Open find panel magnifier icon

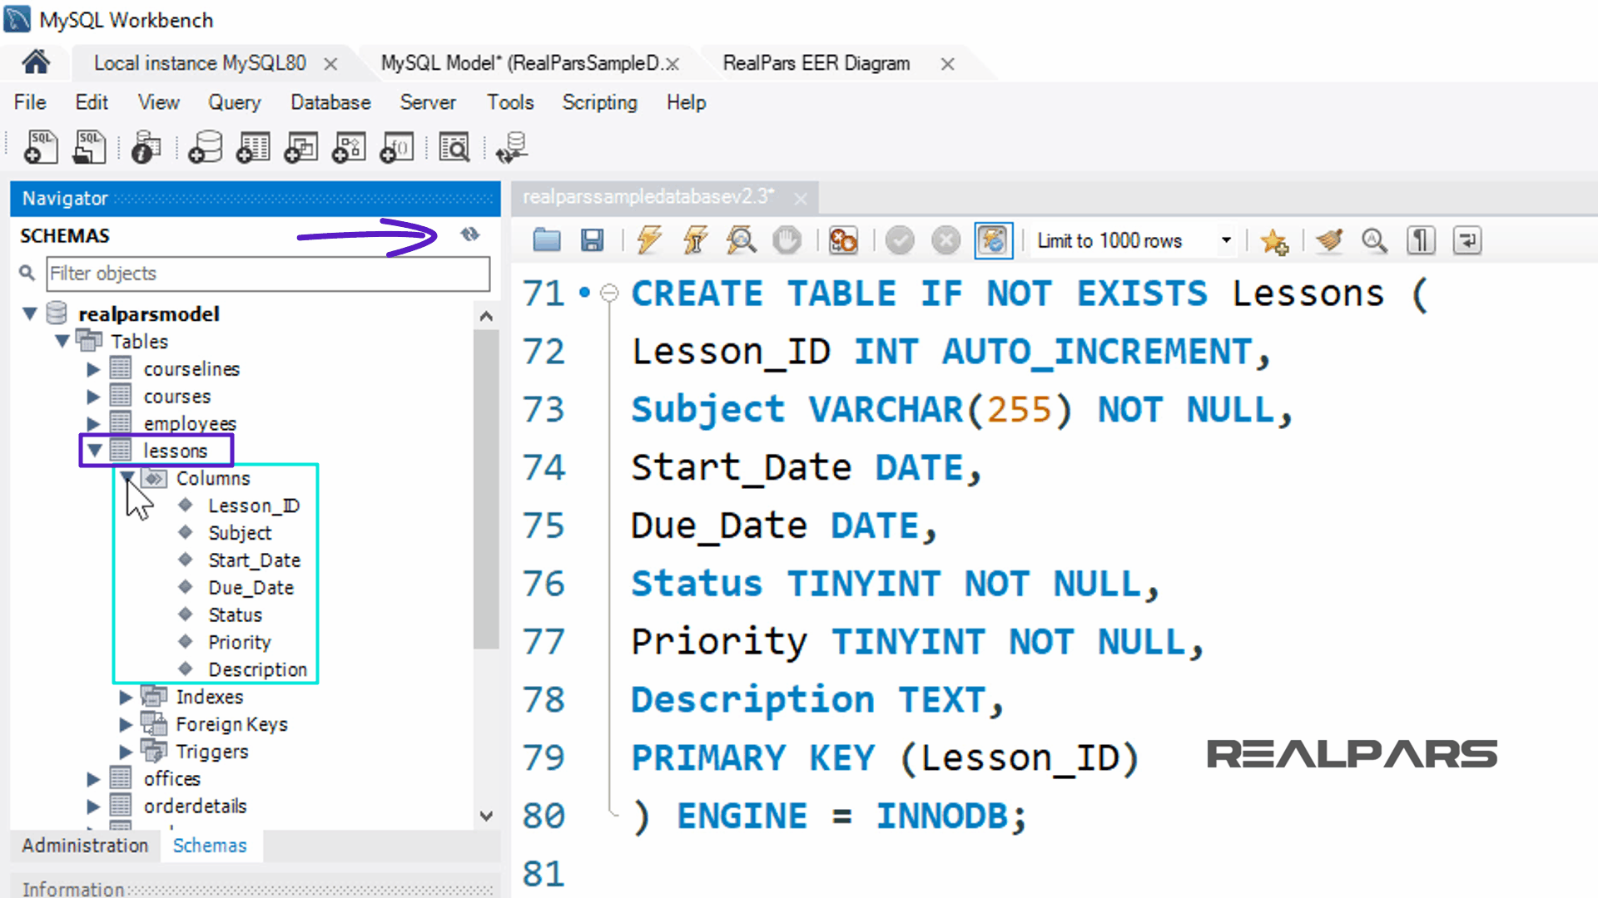(1374, 241)
